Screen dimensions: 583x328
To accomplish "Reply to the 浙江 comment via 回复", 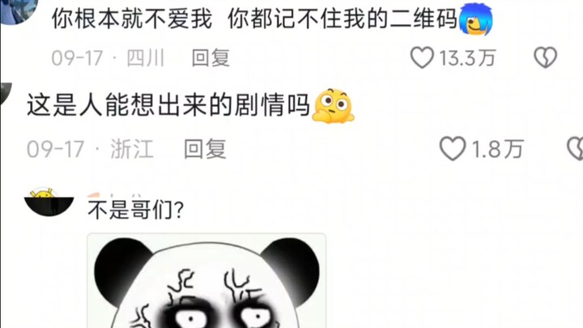I will point(205,149).
